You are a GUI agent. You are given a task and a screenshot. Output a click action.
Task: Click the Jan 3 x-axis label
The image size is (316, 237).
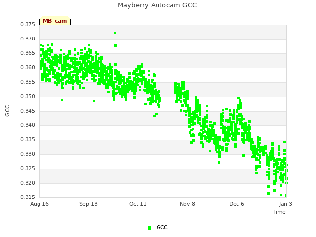[x=285, y=204]
